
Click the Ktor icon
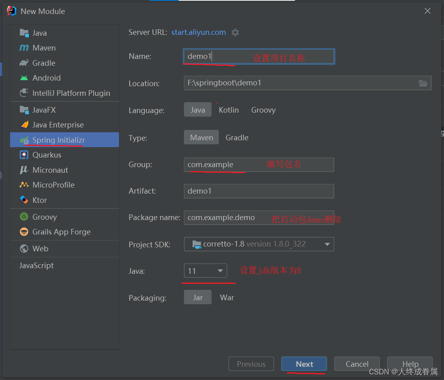tap(24, 200)
